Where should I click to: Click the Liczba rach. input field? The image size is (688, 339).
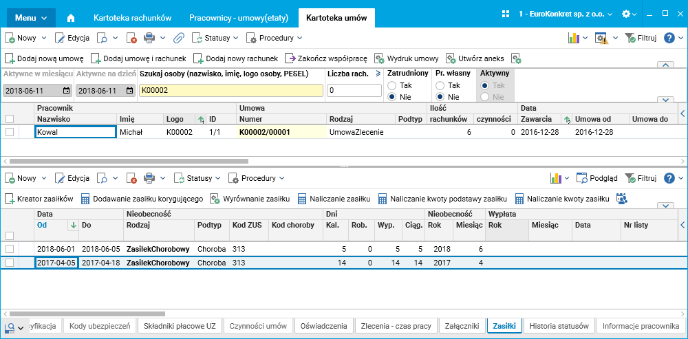point(354,90)
